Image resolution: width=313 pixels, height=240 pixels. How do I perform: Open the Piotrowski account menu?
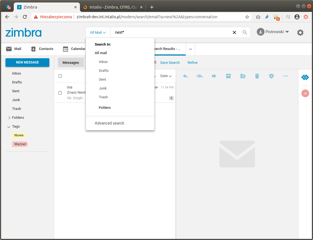tap(273, 32)
